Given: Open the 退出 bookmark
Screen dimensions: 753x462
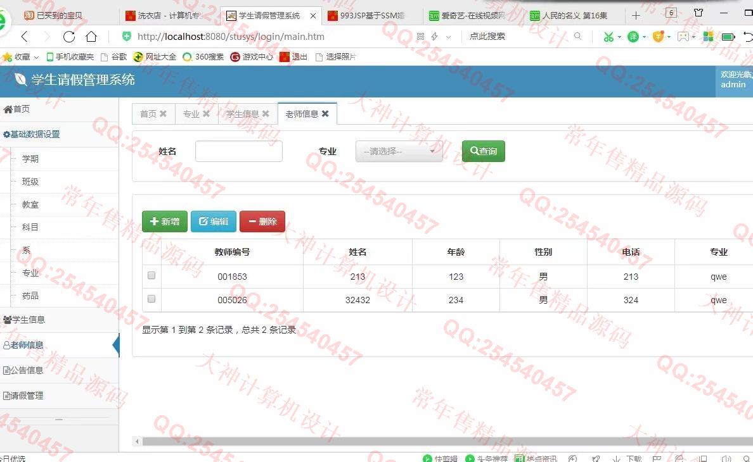Looking at the screenshot, I should pos(293,56).
